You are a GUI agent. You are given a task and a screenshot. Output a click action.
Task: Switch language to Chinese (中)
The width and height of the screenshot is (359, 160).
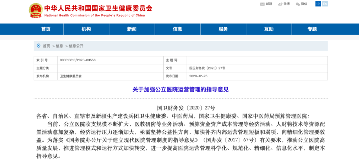[318, 4]
